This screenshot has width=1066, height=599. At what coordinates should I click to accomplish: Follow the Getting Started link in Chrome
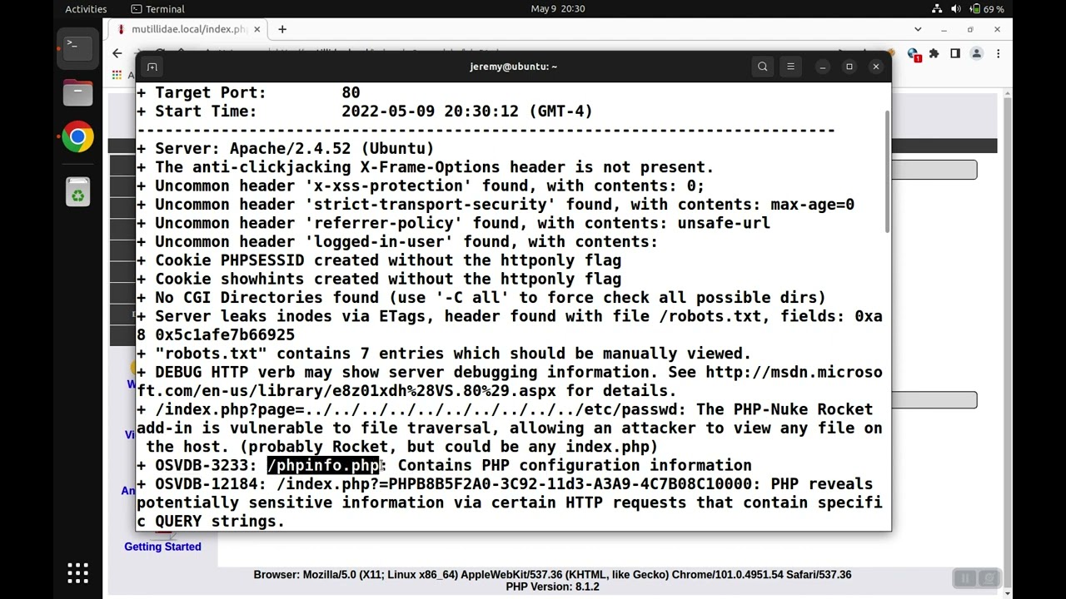click(162, 547)
